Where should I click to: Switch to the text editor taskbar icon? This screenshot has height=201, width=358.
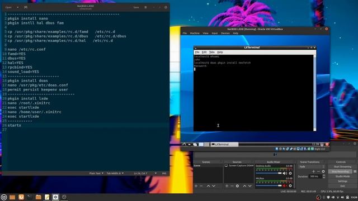click(x=47, y=197)
